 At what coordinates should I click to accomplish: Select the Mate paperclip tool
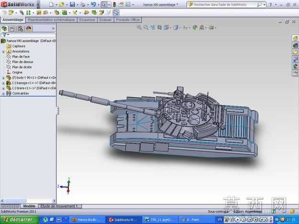[22, 13]
